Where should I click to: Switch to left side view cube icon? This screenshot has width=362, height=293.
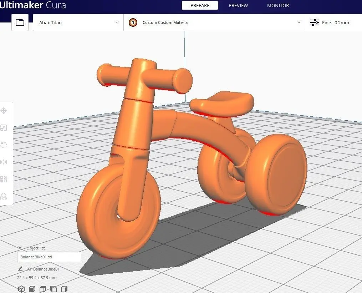(x=53, y=289)
